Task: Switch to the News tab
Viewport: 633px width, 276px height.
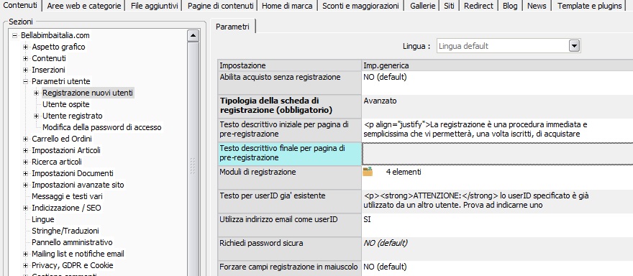Action: click(537, 6)
